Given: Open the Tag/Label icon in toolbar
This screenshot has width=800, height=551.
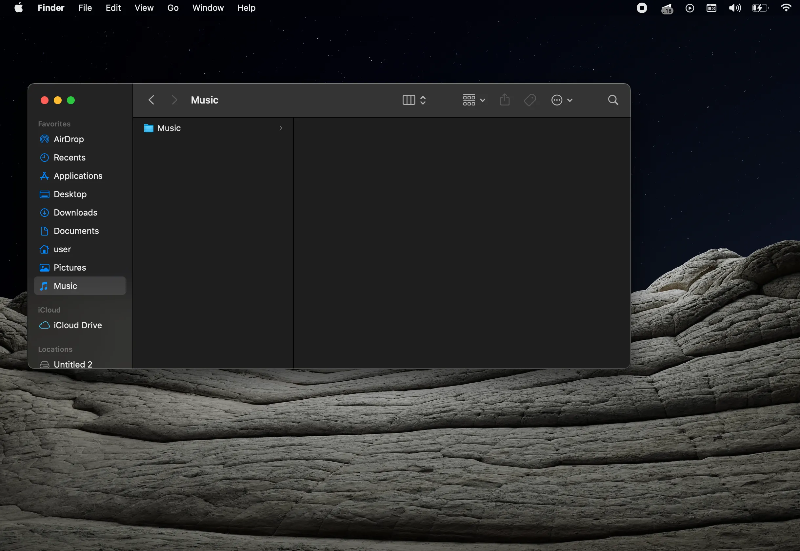Looking at the screenshot, I should coord(530,100).
